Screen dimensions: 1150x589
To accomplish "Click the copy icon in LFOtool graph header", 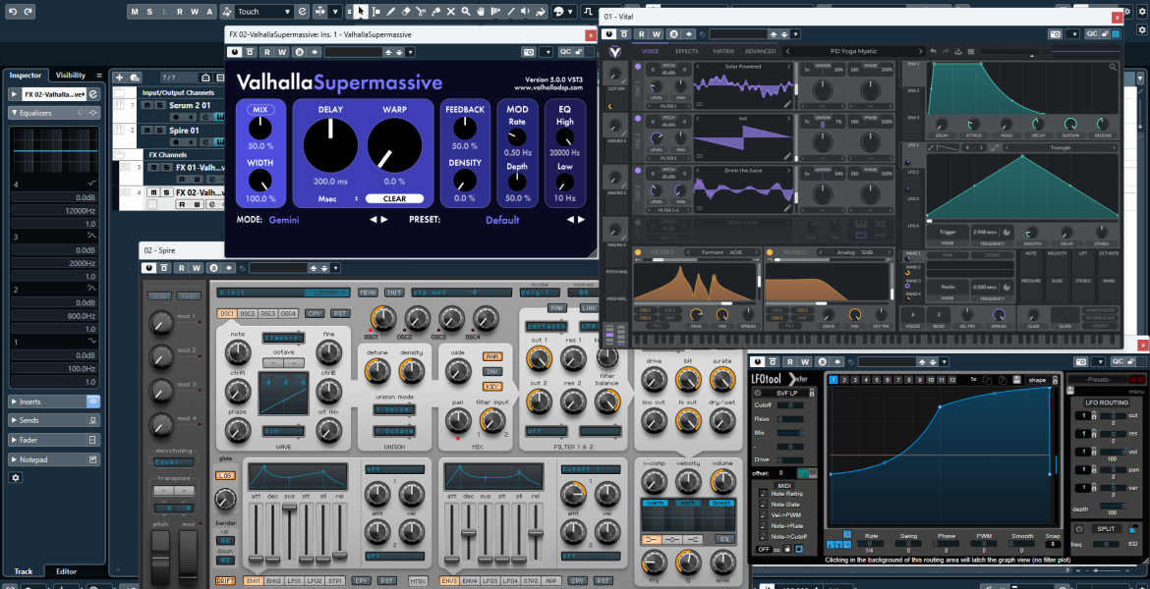I will [987, 380].
